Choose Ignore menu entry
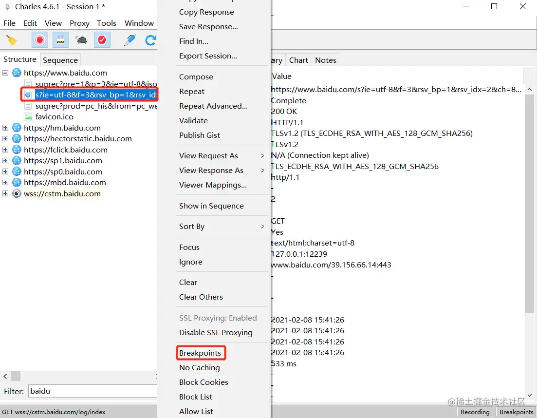Screen dimensions: 537x418 click(190, 262)
